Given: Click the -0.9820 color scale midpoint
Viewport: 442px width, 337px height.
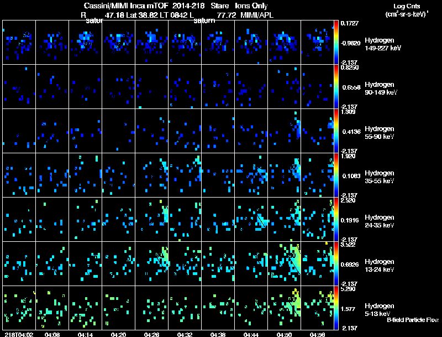Looking at the screenshot, I should (350, 43).
